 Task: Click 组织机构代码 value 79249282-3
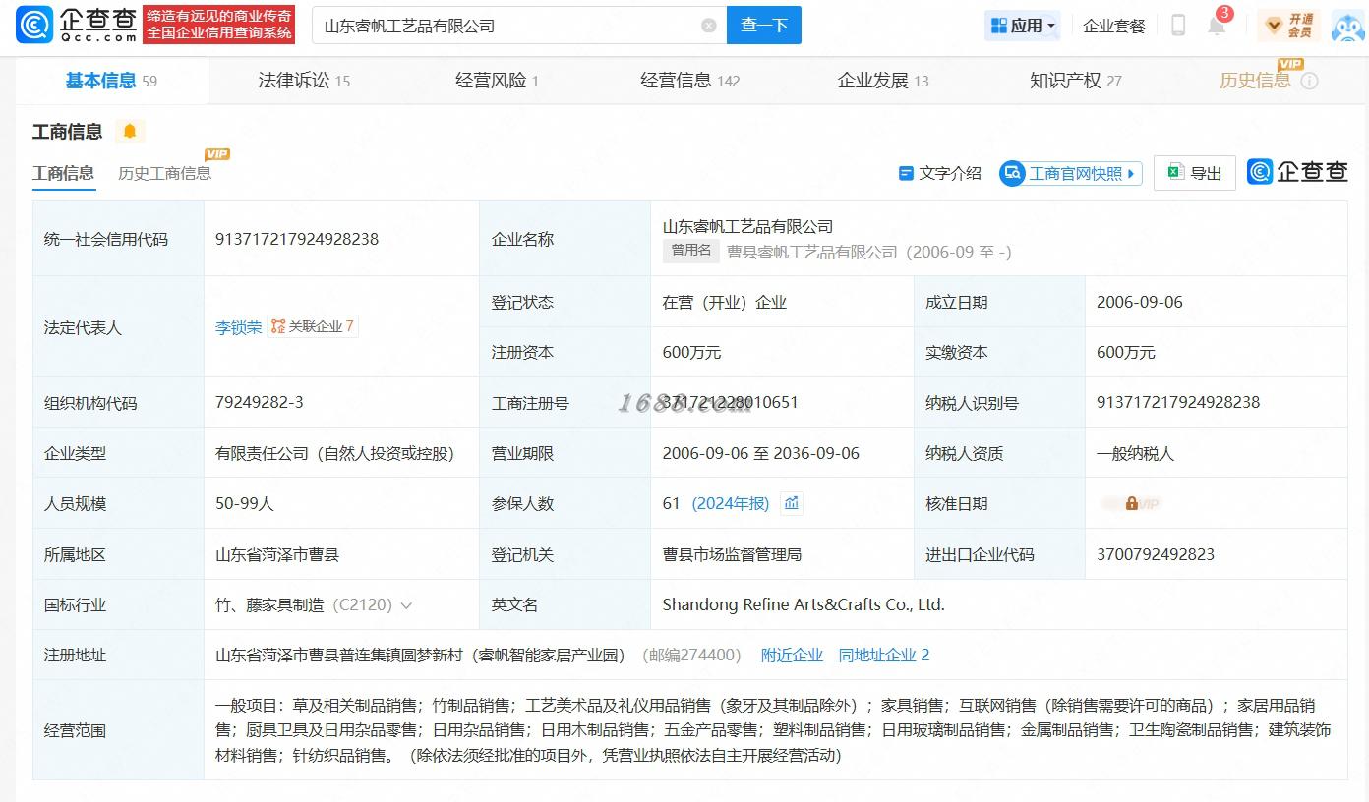(x=260, y=402)
